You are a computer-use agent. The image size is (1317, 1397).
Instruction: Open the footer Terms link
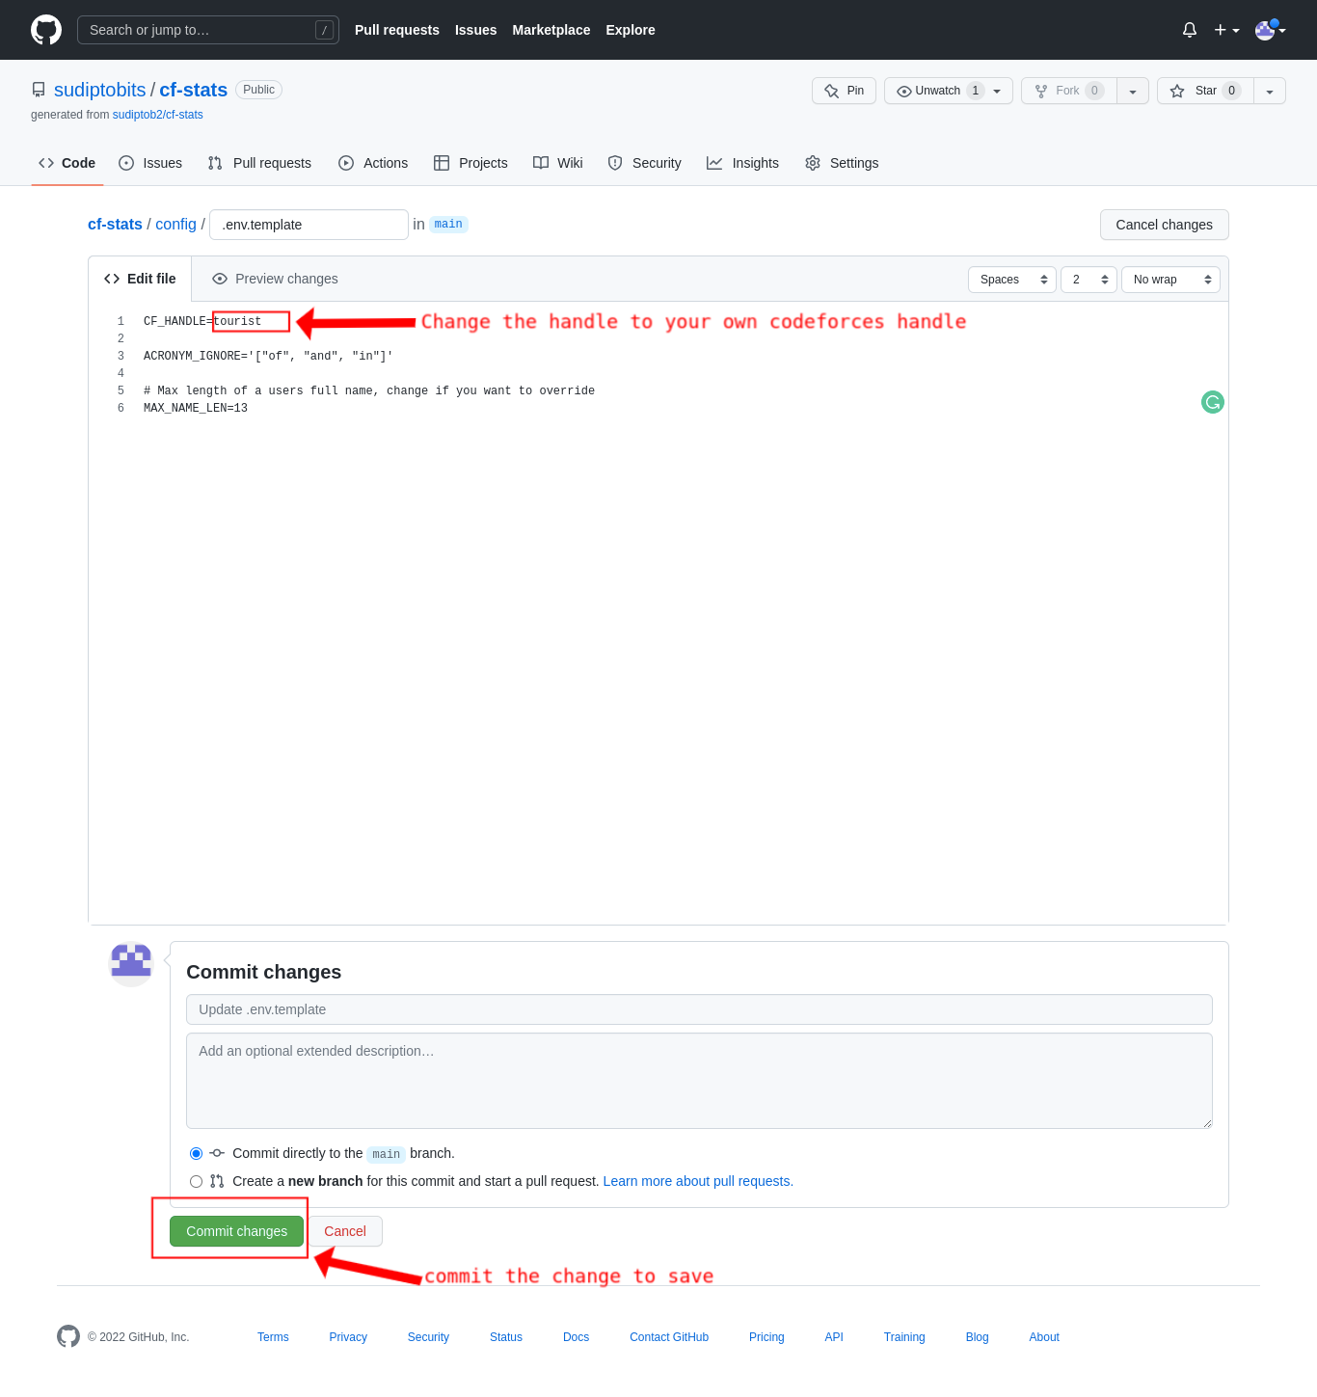point(273,1337)
